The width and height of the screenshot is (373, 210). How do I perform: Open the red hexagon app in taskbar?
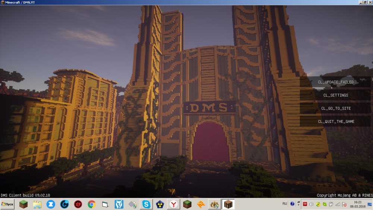78,204
